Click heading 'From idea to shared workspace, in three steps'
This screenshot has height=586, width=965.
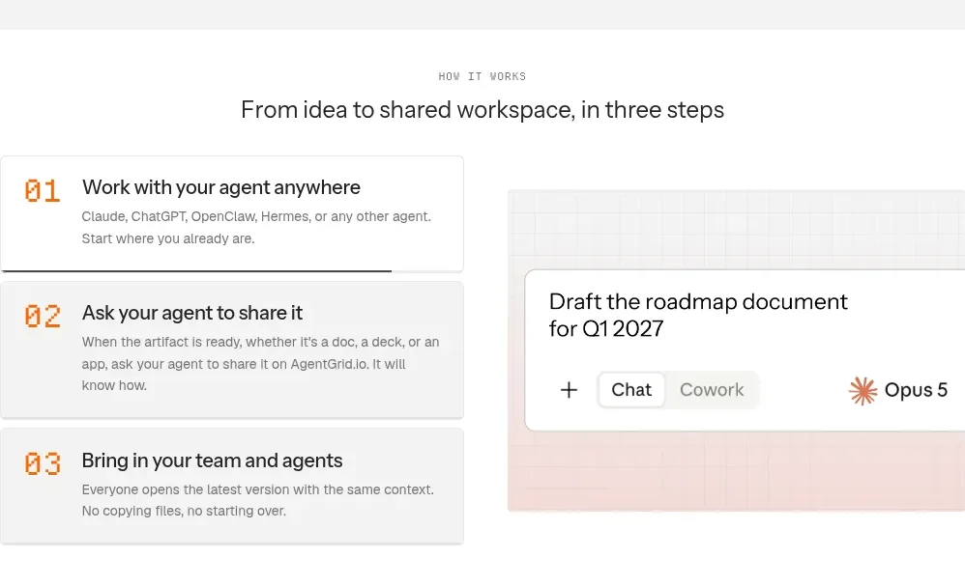(482, 109)
